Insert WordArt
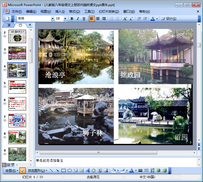Screen dimensions: 203x182 (x=88, y=171)
